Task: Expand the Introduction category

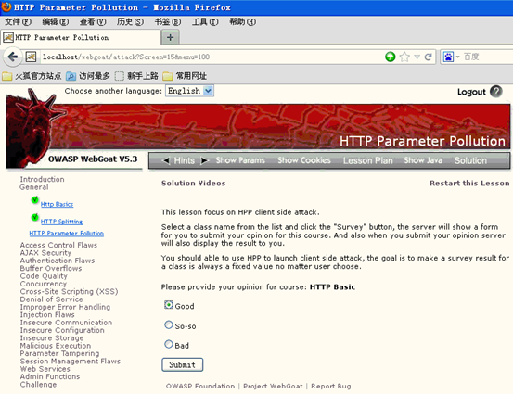Action: point(42,179)
